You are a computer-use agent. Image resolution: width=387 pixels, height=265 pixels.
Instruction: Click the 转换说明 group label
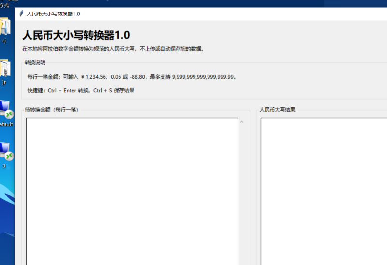[x=35, y=62]
